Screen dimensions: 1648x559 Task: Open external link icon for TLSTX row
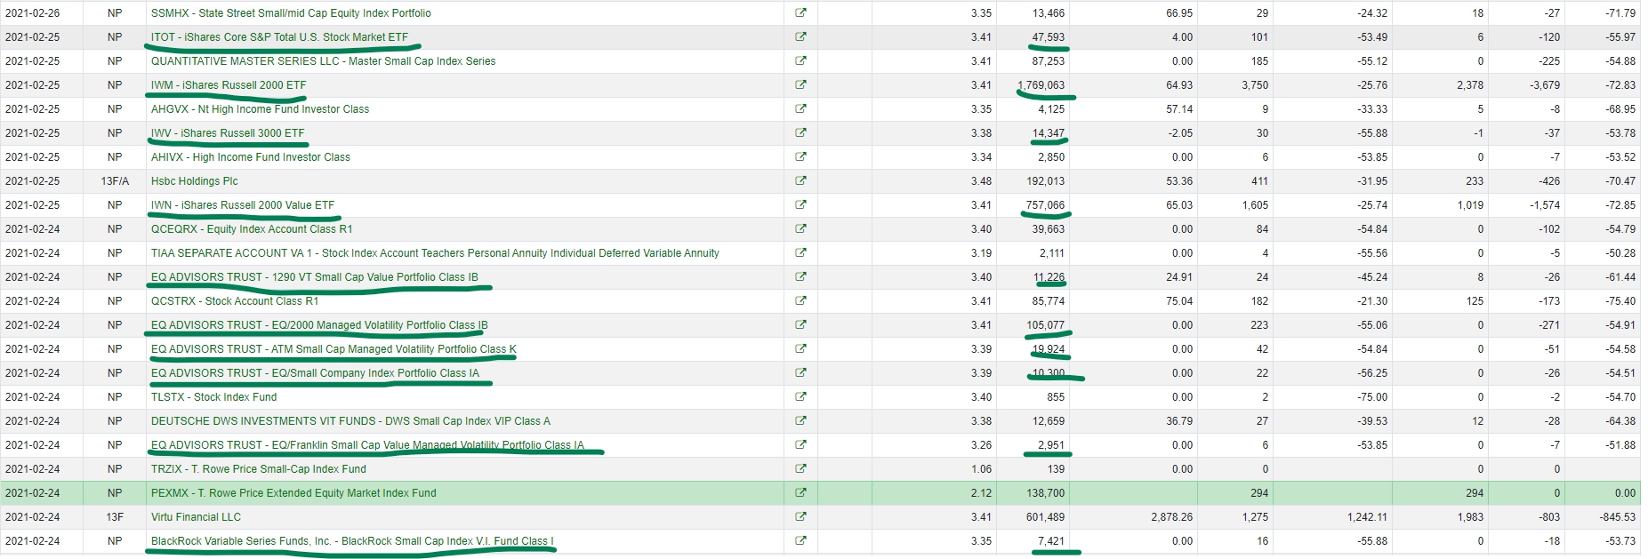point(800,397)
